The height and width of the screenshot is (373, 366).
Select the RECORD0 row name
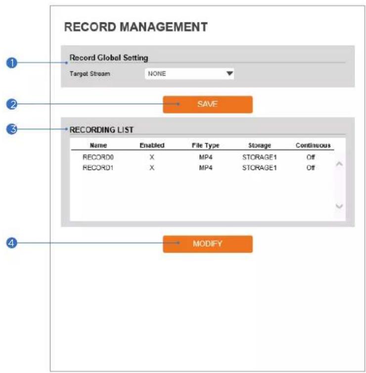pos(98,157)
